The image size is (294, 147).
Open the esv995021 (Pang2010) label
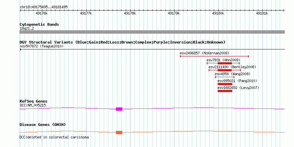[237, 81]
